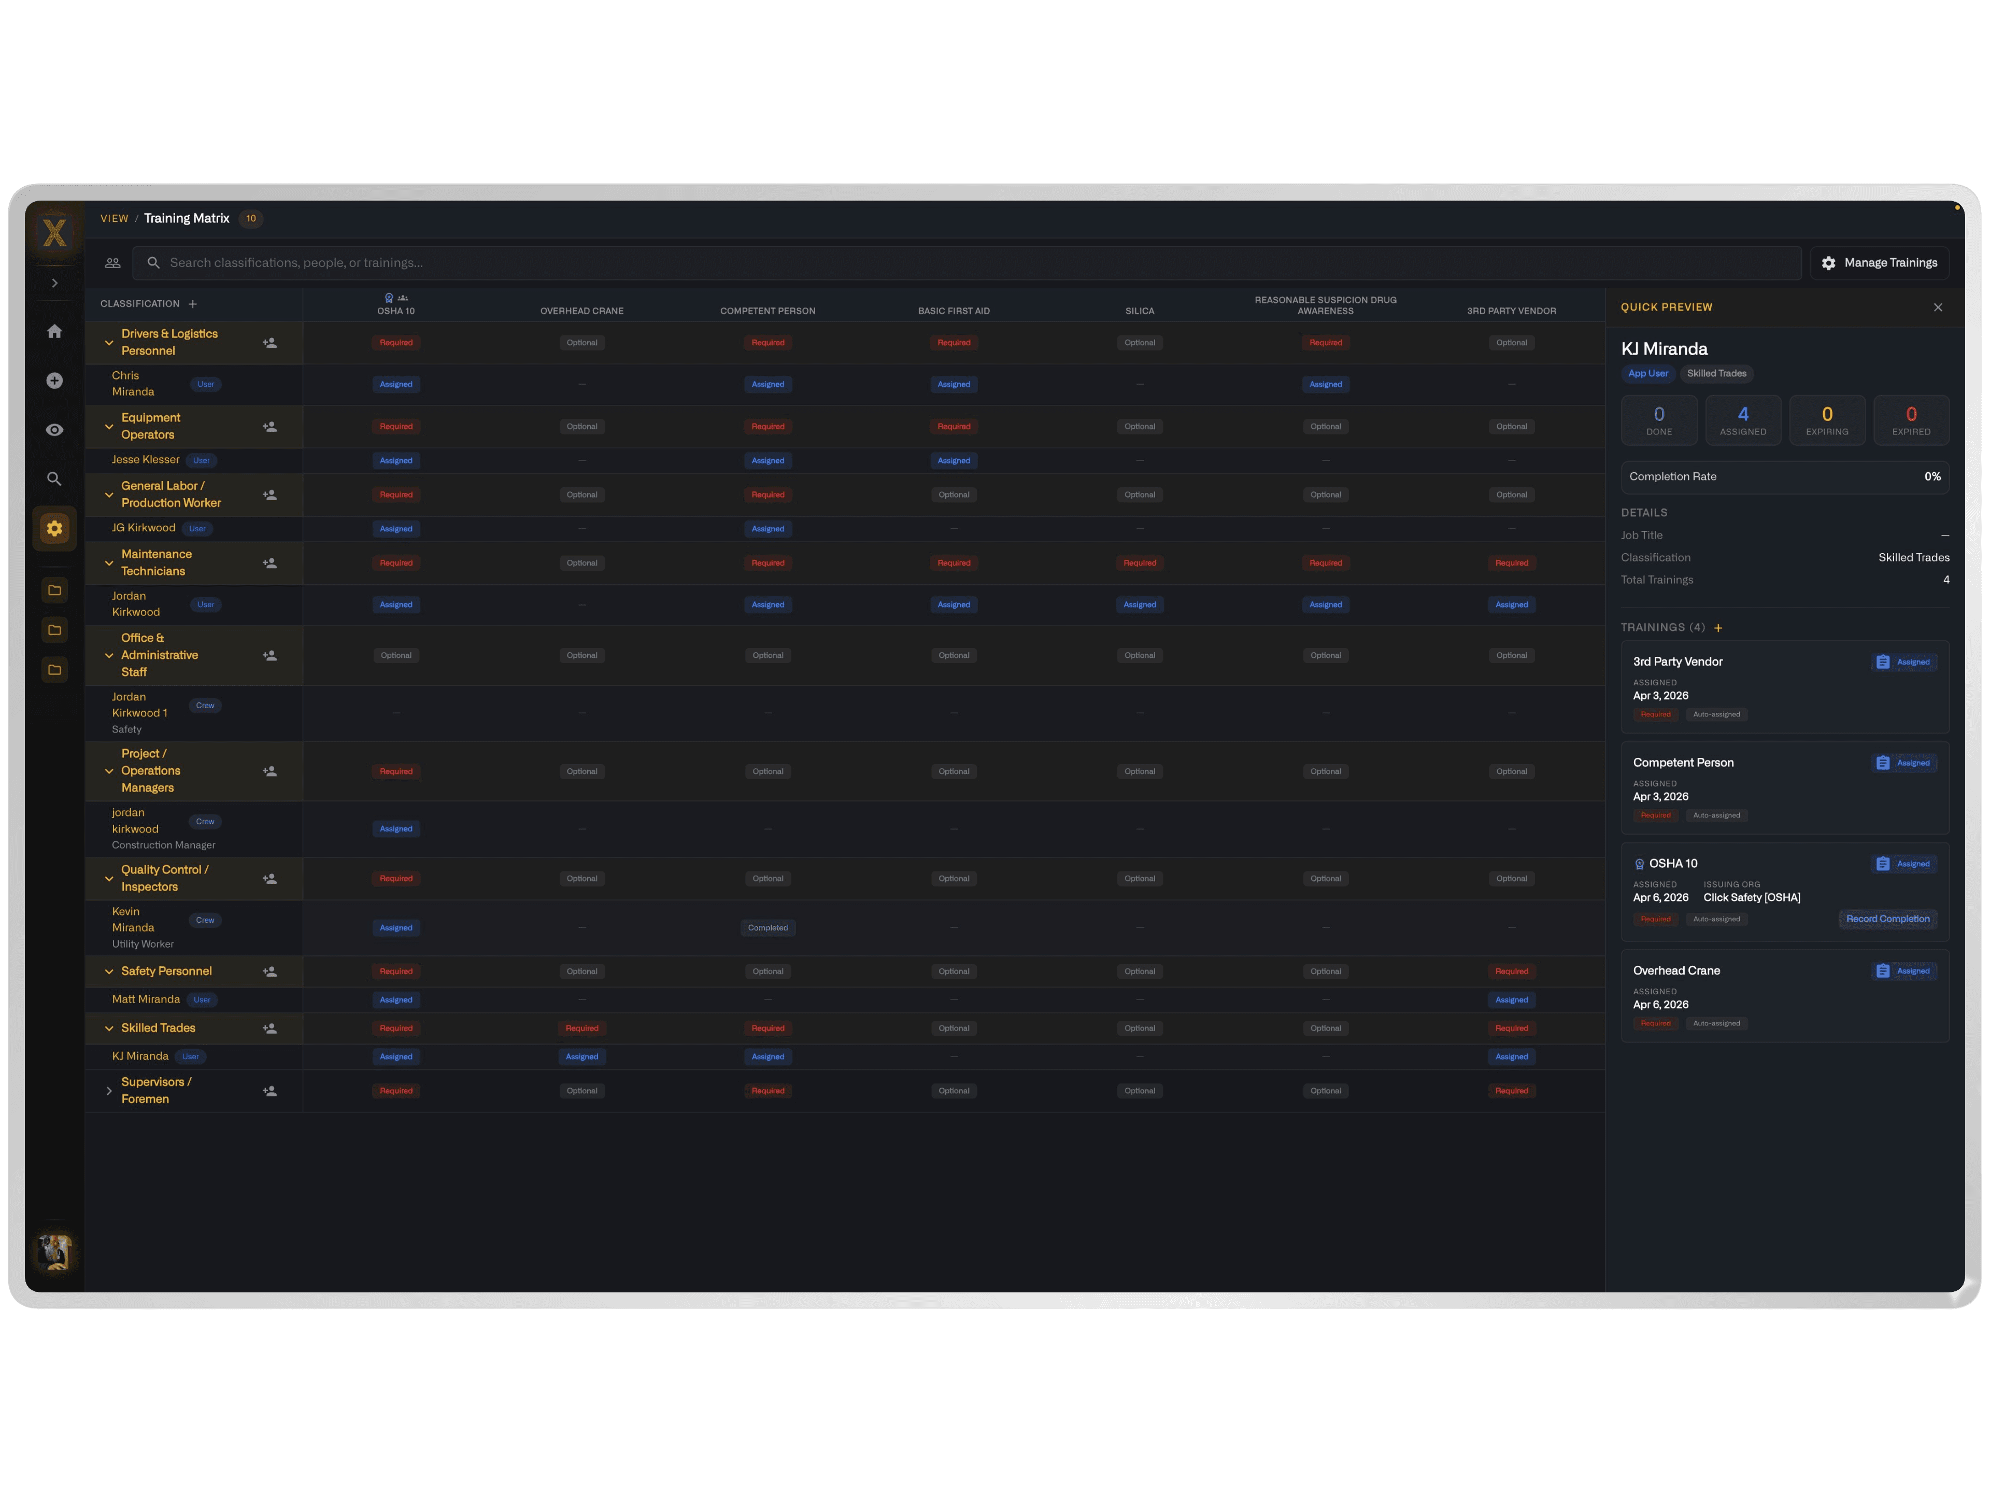Image resolution: width=1990 pixels, height=1493 pixels.
Task: Collapse Equipment Operators group
Action: [109, 427]
